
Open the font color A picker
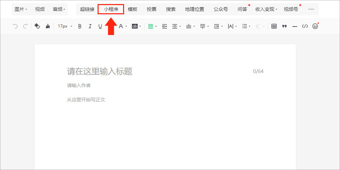pyautogui.click(x=122, y=26)
